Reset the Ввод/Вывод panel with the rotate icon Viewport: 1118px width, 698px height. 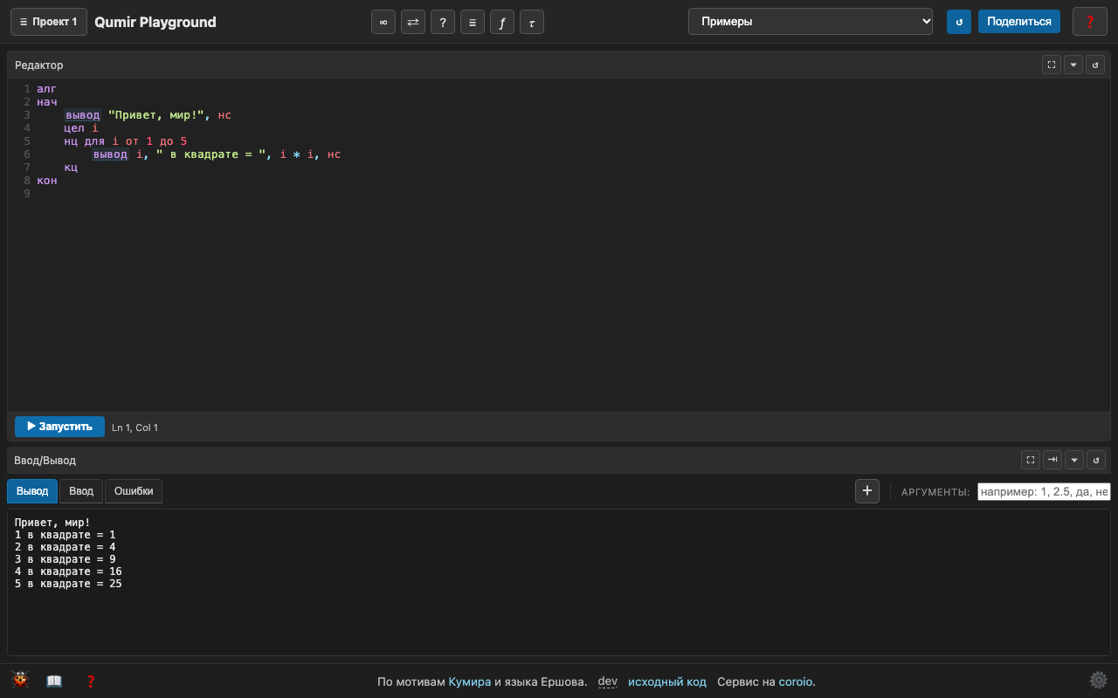click(x=1095, y=460)
